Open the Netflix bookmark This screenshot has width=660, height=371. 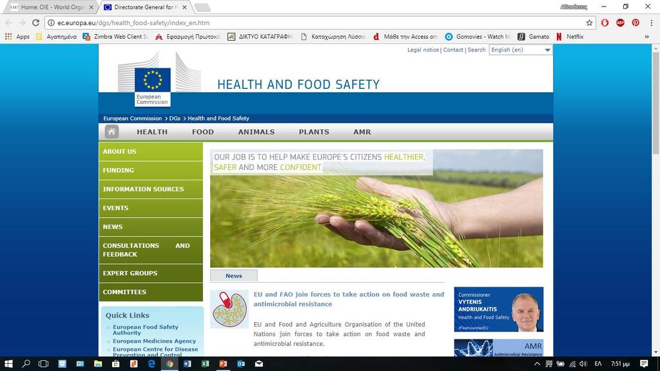point(570,37)
